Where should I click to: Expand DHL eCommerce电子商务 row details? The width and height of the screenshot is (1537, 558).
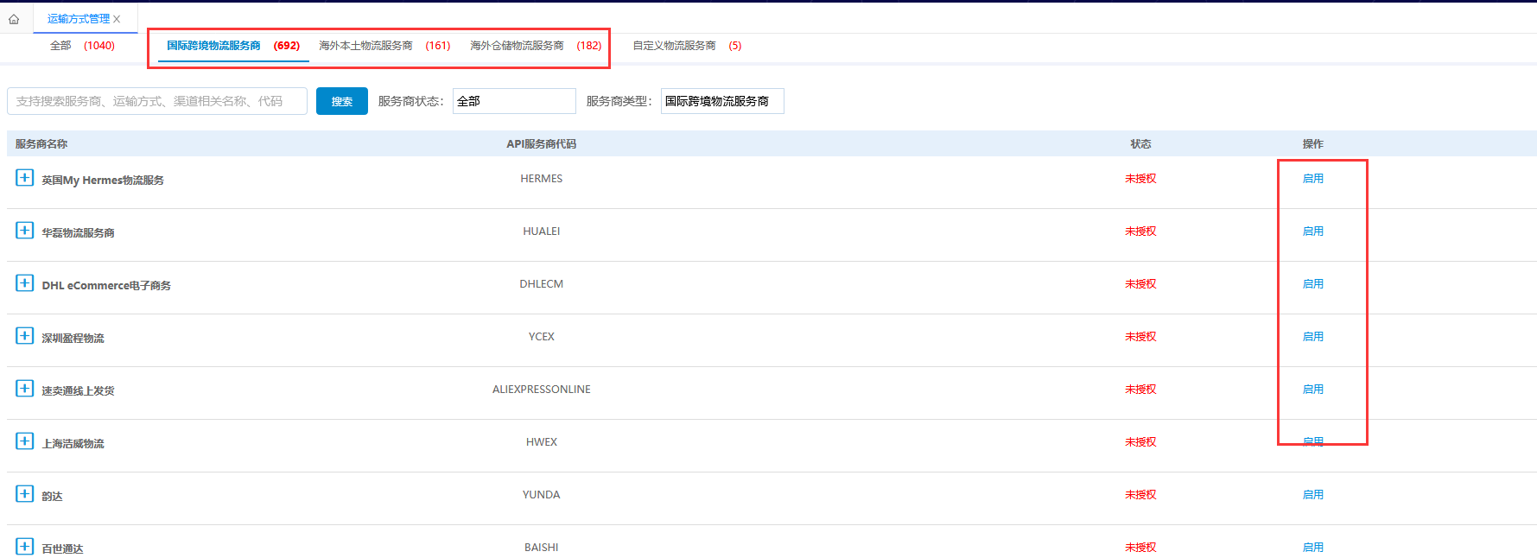(24, 283)
